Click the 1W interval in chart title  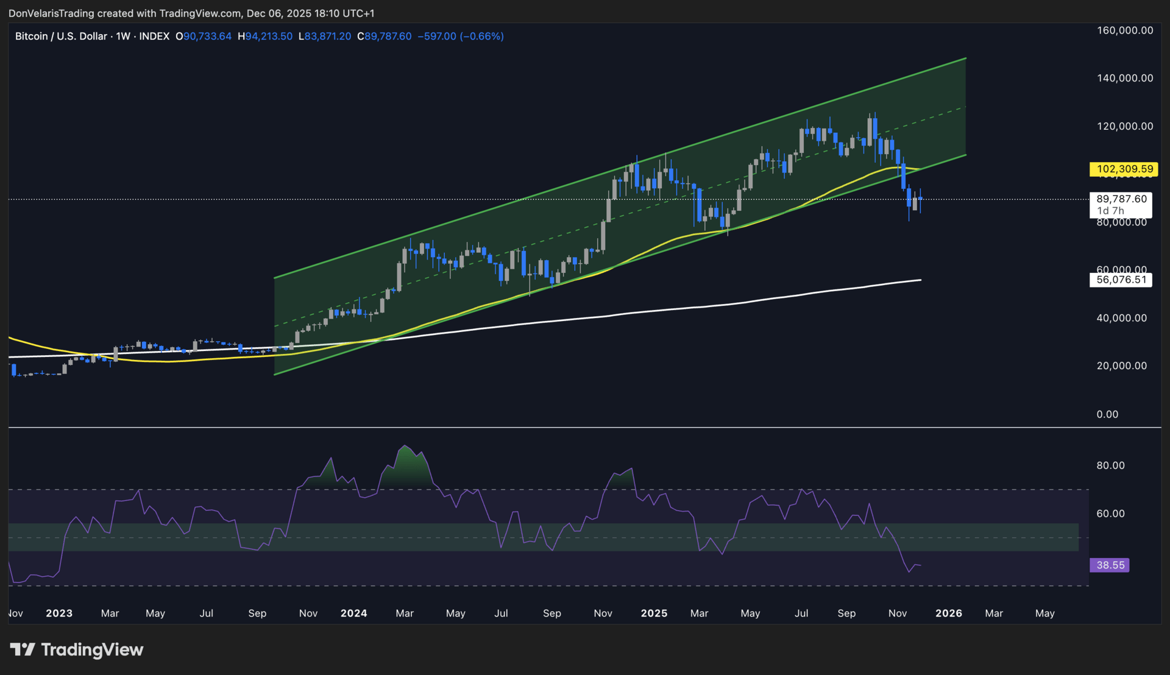point(123,37)
